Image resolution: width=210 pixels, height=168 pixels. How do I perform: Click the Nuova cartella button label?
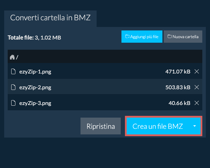point(185,36)
